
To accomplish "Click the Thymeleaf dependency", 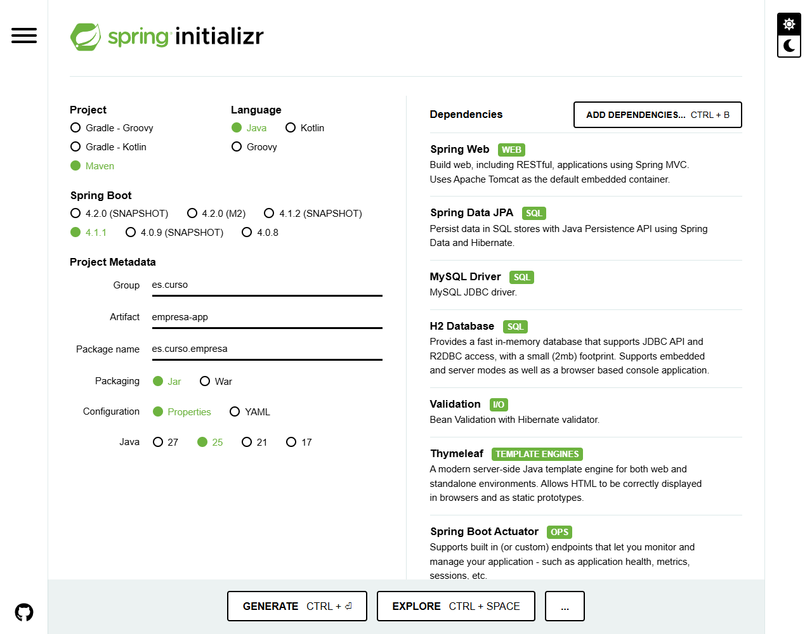I will coord(586,475).
